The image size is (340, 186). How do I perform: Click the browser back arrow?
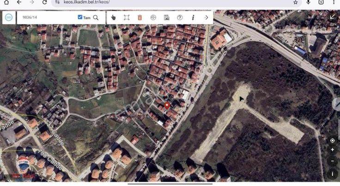pos(19,2)
